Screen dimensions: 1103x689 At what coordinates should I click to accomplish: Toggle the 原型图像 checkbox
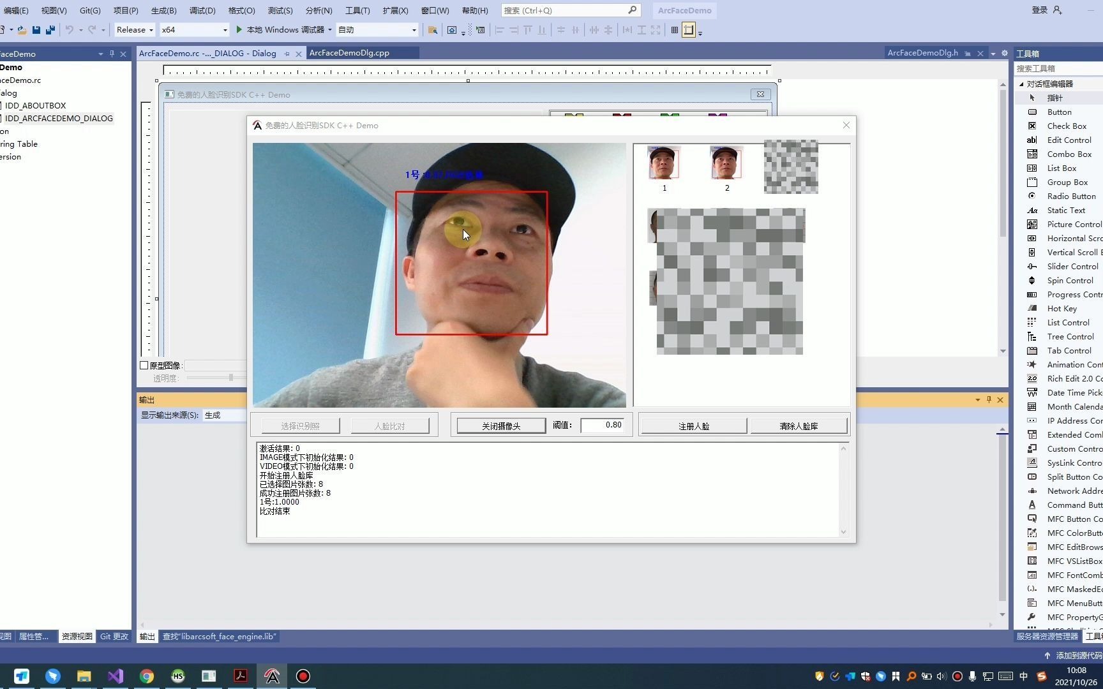[x=144, y=366]
